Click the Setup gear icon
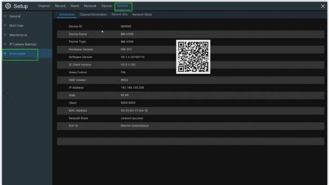This screenshot has width=329, height=185. point(8,6)
